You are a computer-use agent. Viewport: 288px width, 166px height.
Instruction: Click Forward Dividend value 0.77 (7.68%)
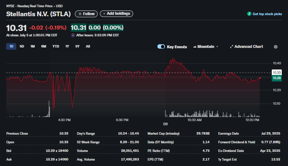point(271,142)
